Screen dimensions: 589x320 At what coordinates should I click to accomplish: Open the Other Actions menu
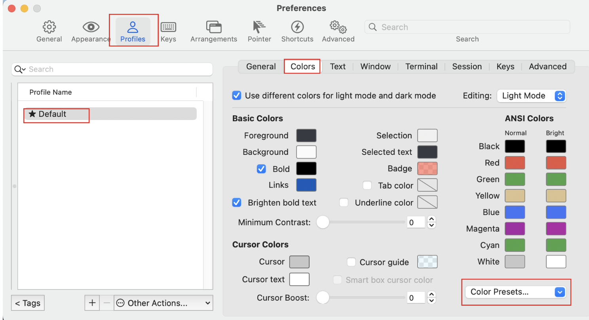163,303
